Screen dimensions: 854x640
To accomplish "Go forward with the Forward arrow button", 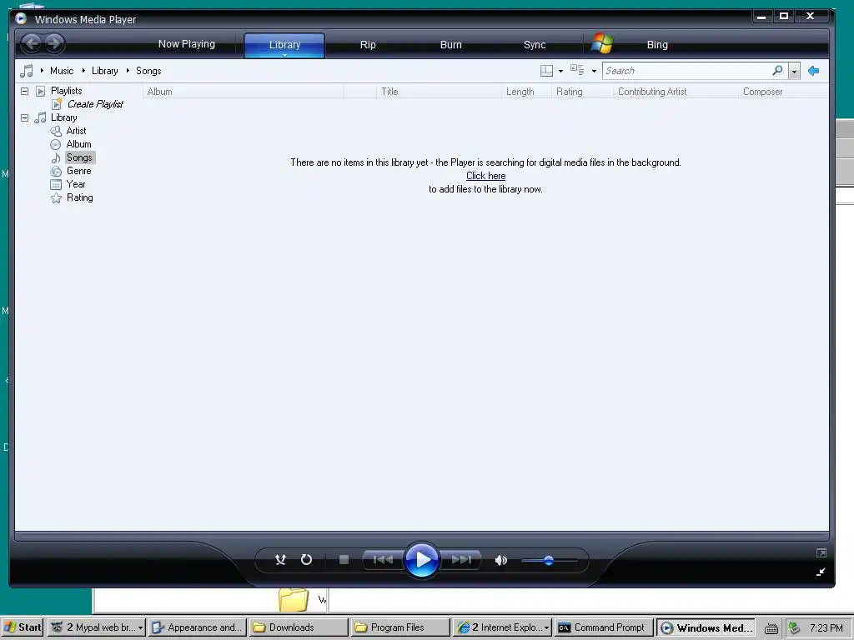I will pyautogui.click(x=54, y=43).
